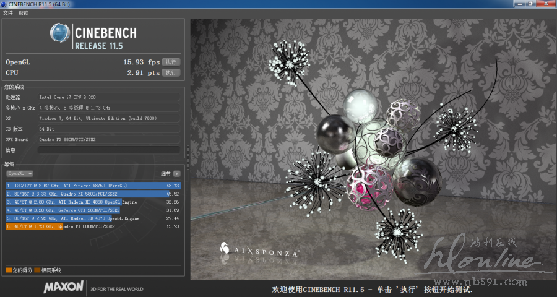Click the AIXSPONZA logo in render view
The width and height of the screenshot is (557, 297).
(260, 250)
